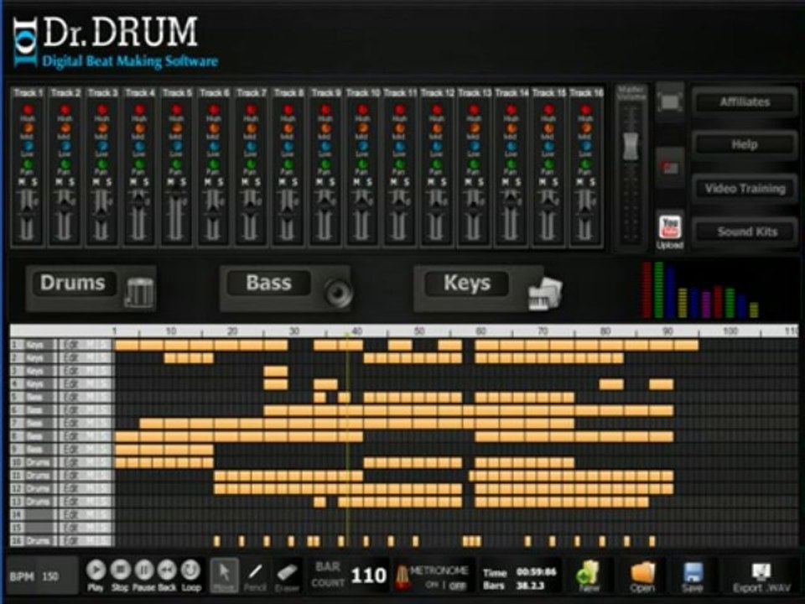
Task: Save the project with the floppy icon
Action: pos(692,575)
